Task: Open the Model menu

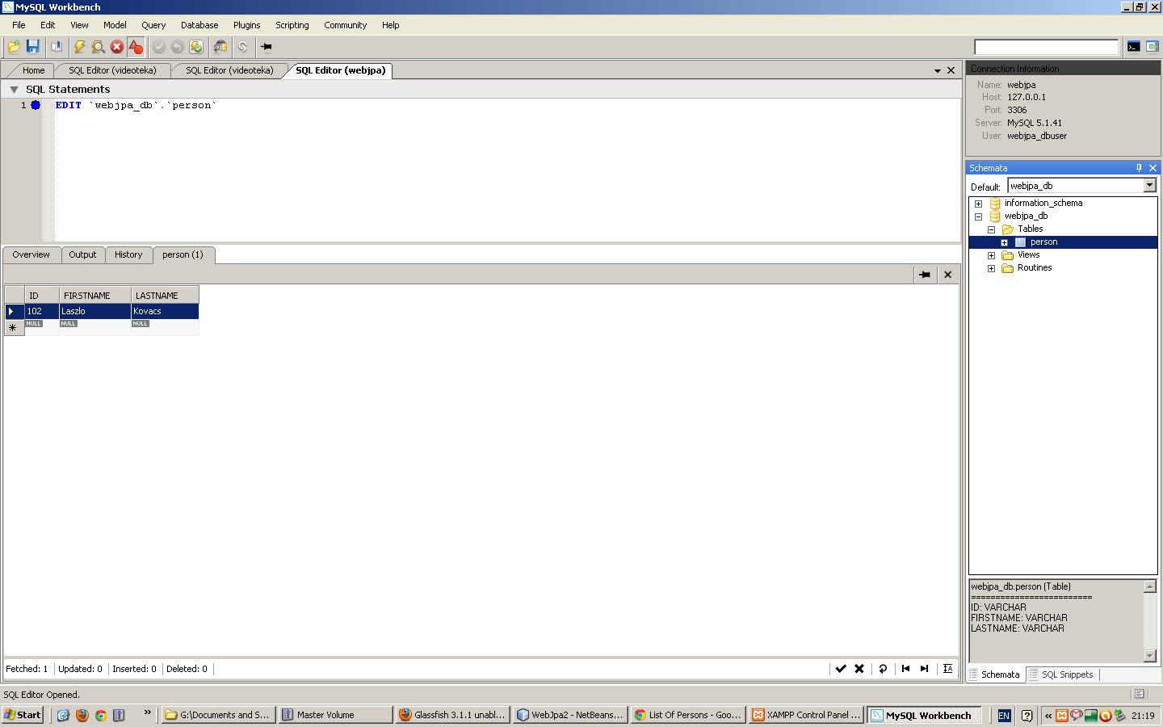Action: (115, 25)
